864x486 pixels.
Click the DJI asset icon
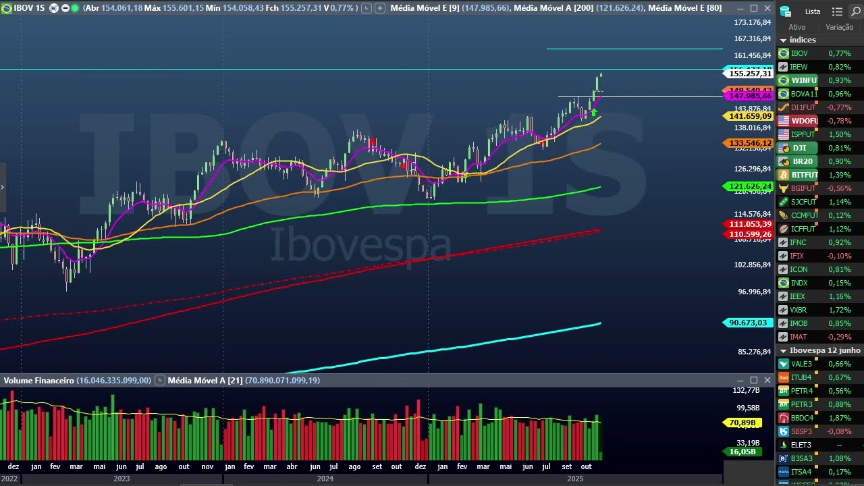coord(784,148)
